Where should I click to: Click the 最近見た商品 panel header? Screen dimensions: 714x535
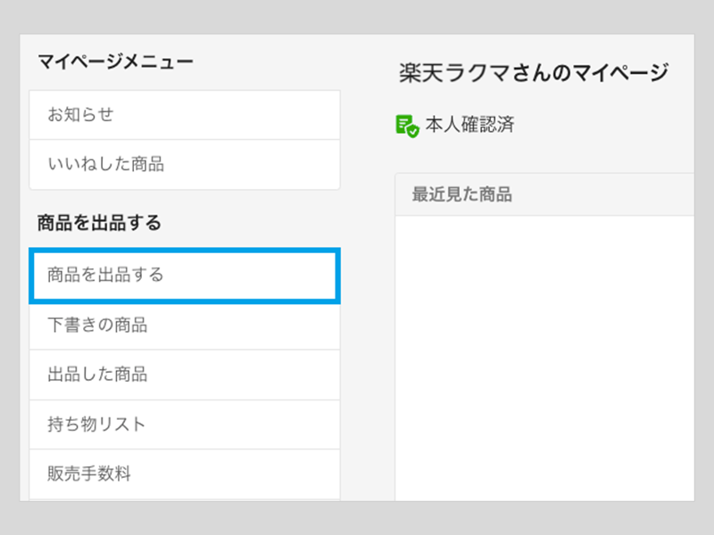[x=461, y=194]
